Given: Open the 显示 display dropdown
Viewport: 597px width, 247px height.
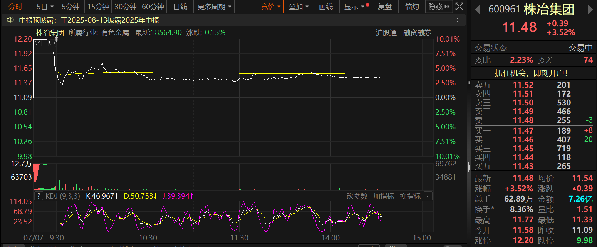Looking at the screenshot, I should 354,7.
